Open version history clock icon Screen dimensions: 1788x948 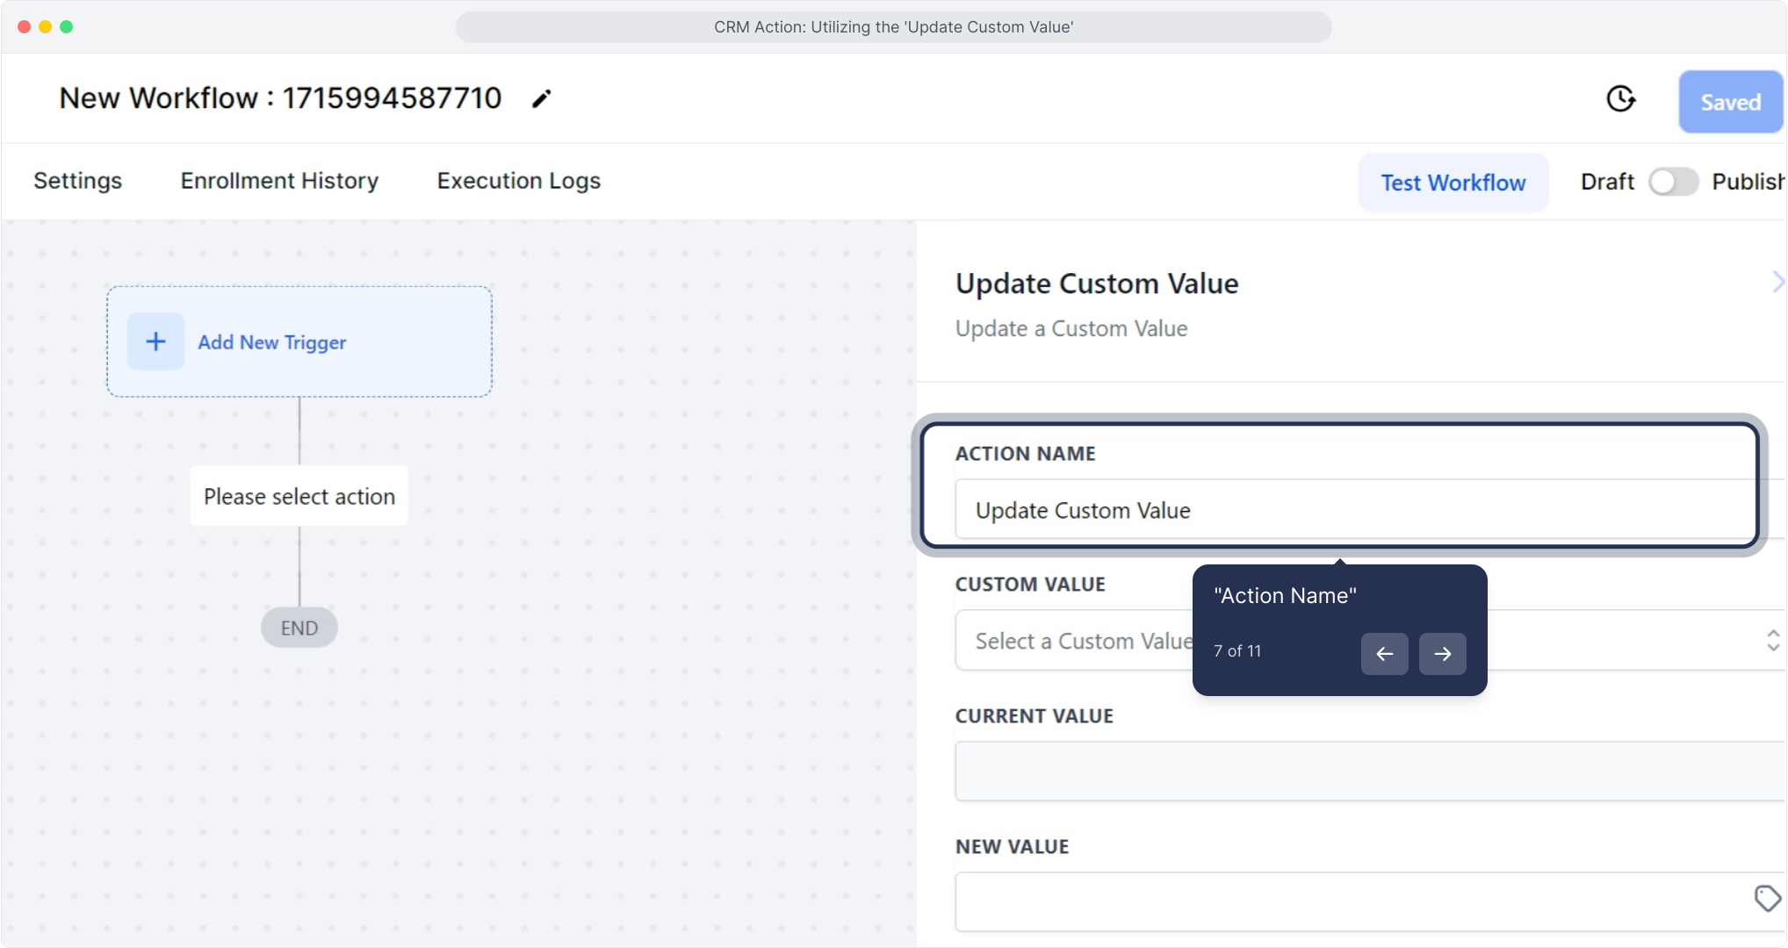tap(1620, 99)
